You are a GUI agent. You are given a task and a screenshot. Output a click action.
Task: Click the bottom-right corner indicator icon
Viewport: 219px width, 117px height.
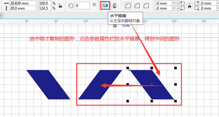point(197,8)
